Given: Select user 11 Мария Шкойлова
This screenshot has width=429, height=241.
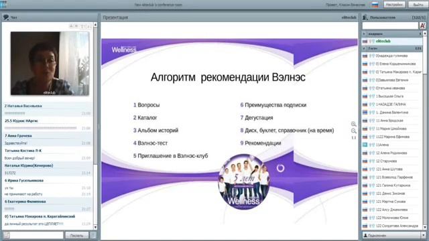Looking at the screenshot, I should pyautogui.click(x=392, y=129).
